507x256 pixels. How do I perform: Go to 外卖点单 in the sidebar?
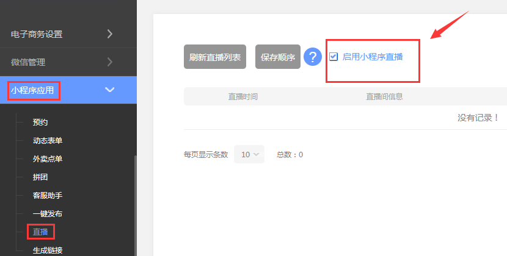click(48, 158)
